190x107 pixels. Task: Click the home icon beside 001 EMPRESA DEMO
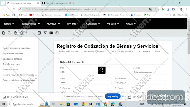[4, 97]
